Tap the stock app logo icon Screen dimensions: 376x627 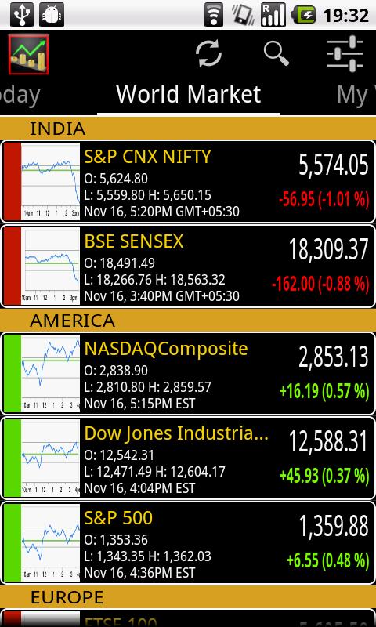point(28,54)
